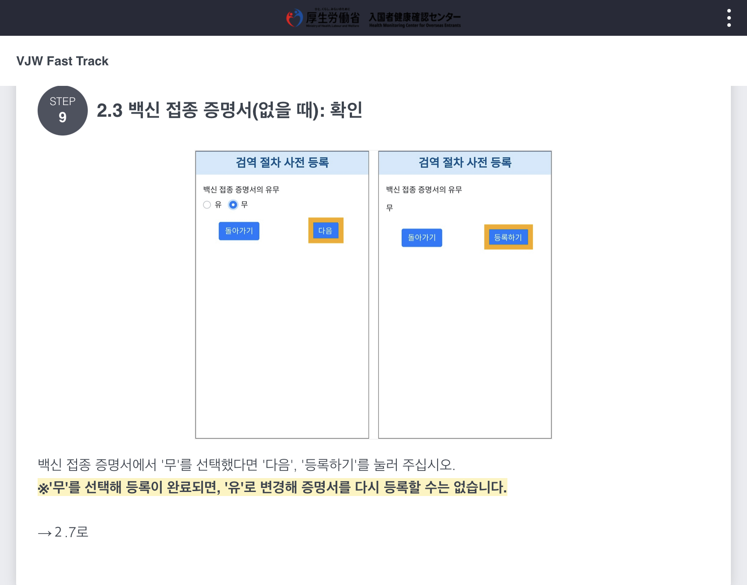
Task: Click the 'VJW Fast Track' title
Action: tap(62, 61)
